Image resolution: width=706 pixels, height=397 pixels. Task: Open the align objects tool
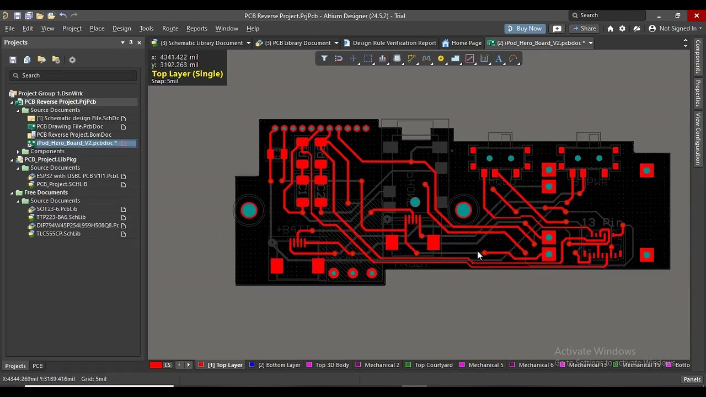tap(382, 58)
